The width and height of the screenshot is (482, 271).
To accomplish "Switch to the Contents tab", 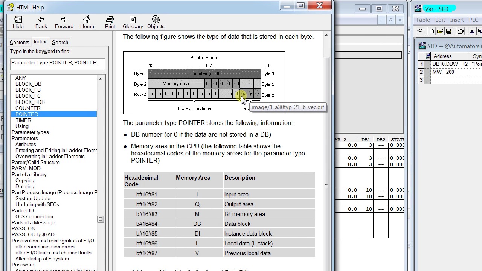I will [19, 43].
